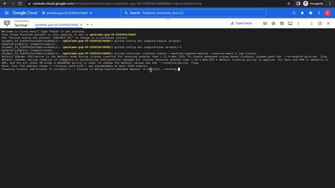The image size is (335, 188).
Task: Click the 'Terminal' label in Cloud Shell header
Action: click(x=21, y=26)
